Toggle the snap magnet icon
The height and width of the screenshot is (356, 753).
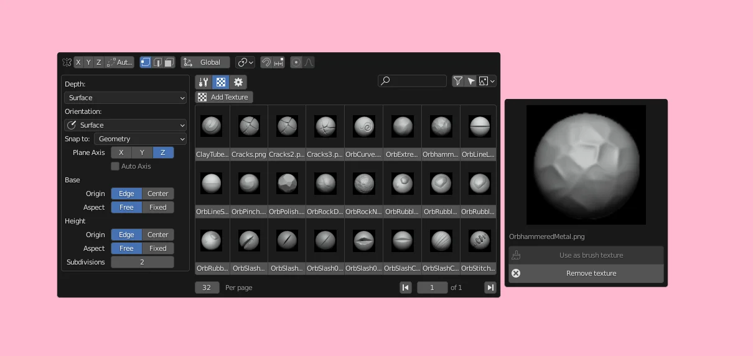tap(266, 62)
